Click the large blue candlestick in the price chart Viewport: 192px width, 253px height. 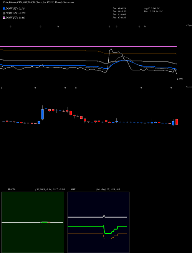point(43,114)
